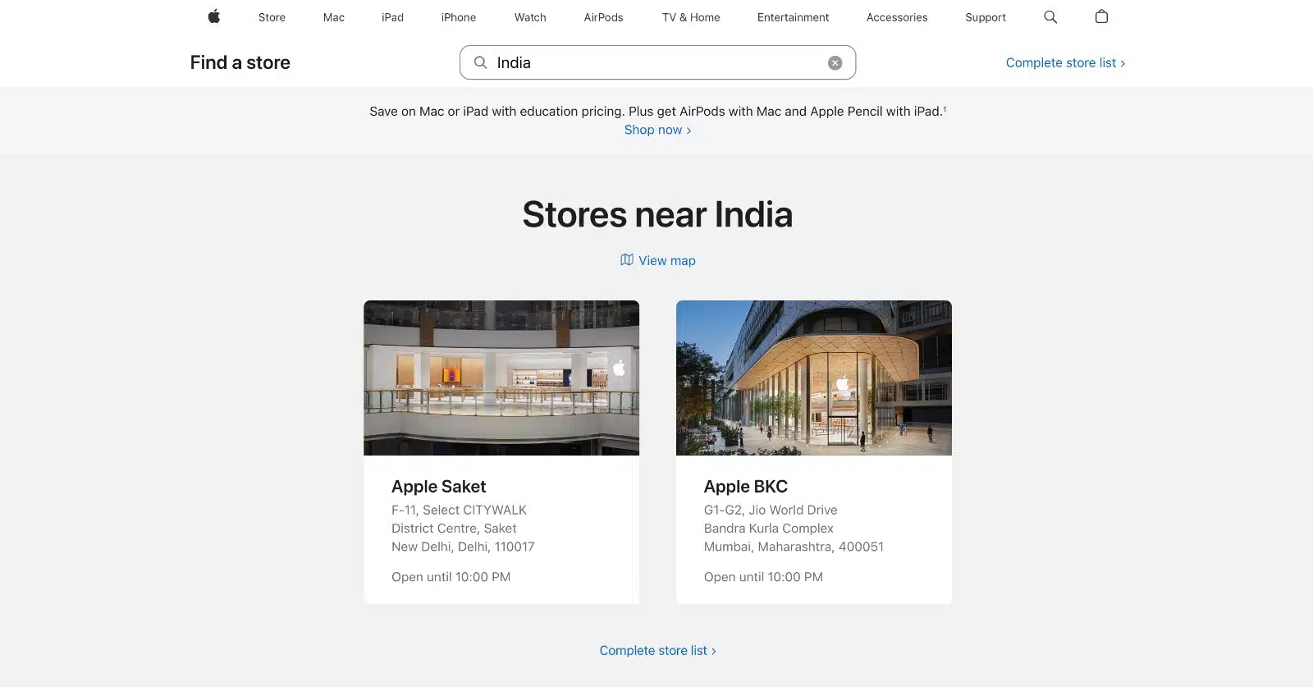Open the AirPods menu
This screenshot has width=1313, height=687.
[603, 17]
